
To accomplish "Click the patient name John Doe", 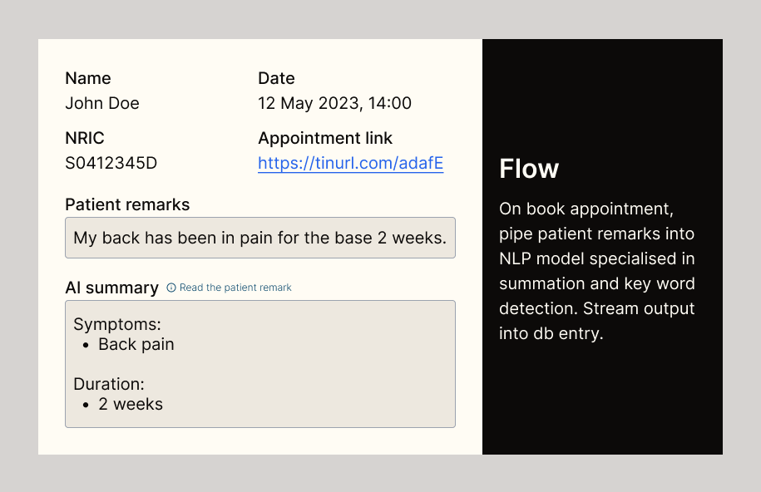I will click(x=102, y=103).
